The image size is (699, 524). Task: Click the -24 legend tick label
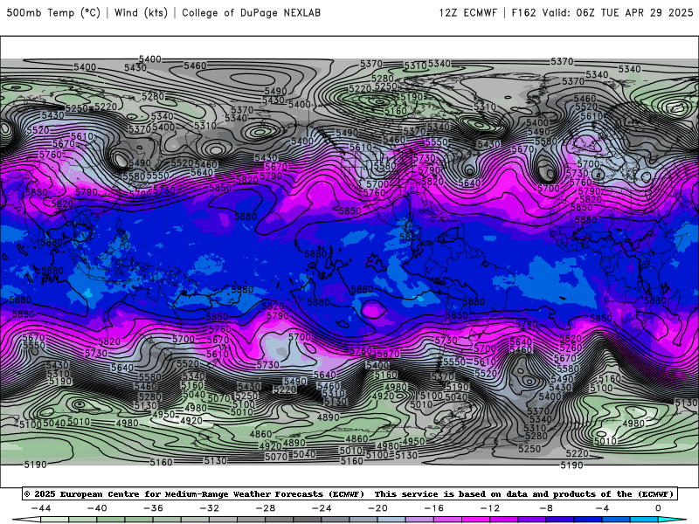(322, 508)
